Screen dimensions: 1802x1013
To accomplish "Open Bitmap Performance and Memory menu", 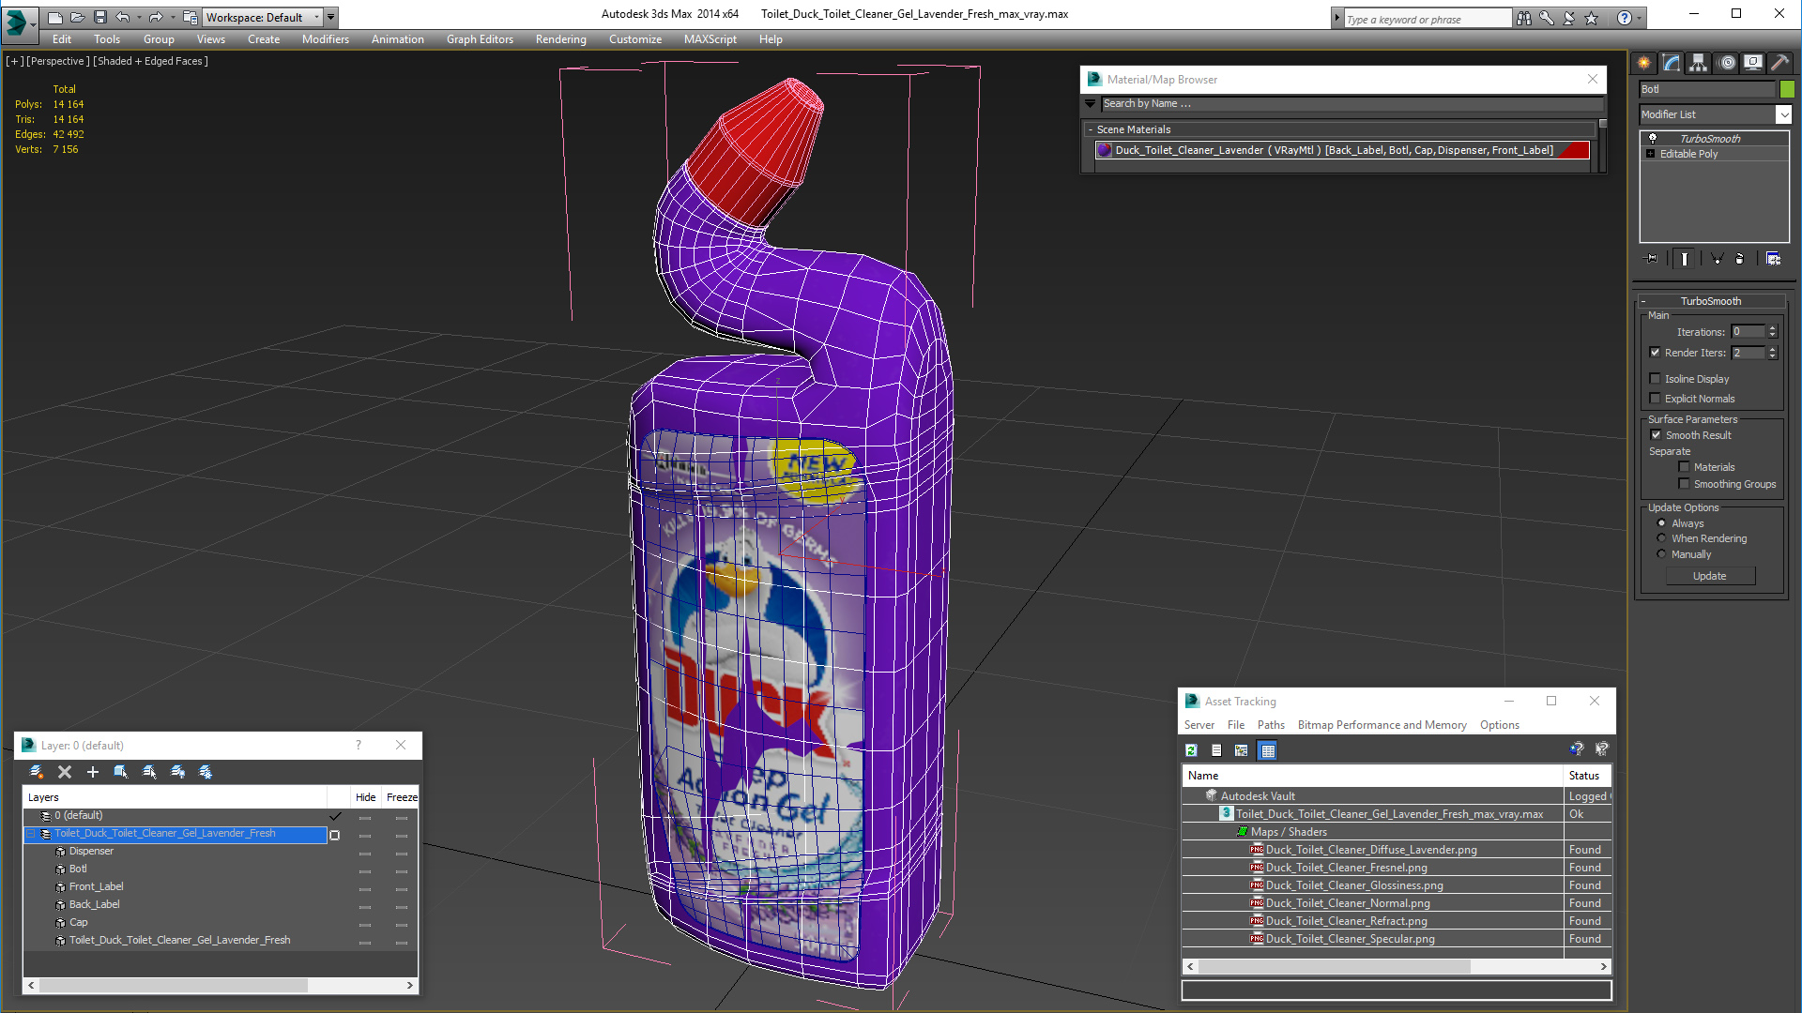I will point(1382,725).
